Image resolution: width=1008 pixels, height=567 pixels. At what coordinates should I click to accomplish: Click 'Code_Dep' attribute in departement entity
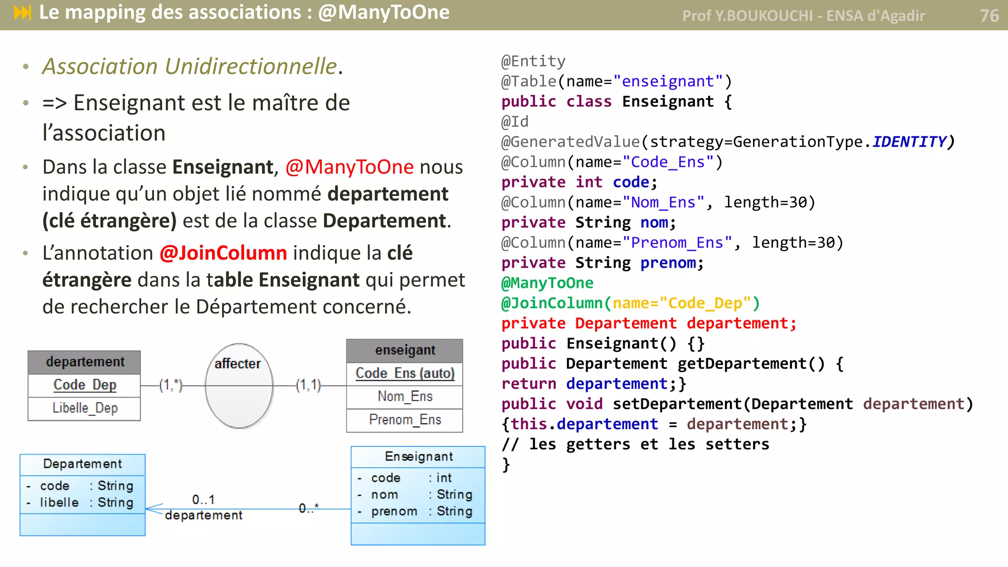[85, 385]
